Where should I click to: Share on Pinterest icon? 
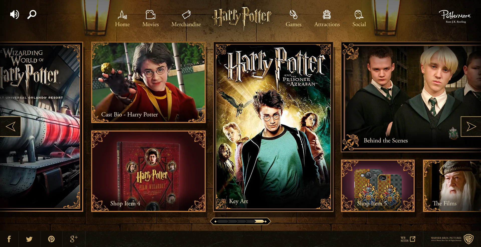51,239
